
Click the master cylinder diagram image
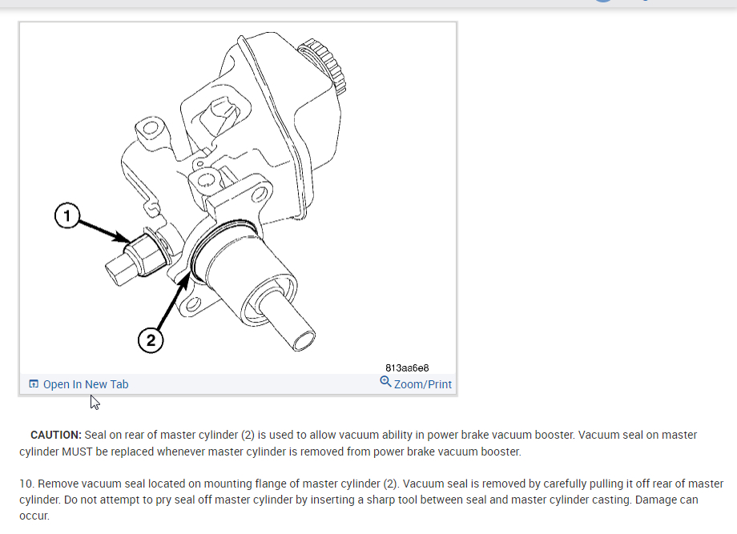[238, 197]
